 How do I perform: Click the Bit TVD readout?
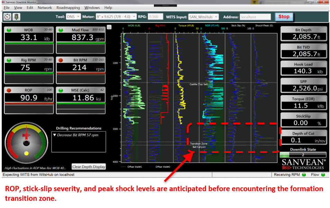tap(303, 54)
